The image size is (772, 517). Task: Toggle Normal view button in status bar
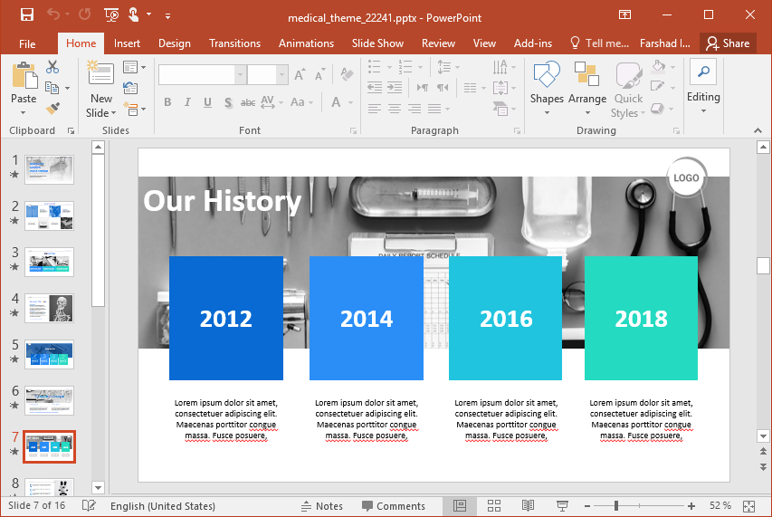(460, 505)
